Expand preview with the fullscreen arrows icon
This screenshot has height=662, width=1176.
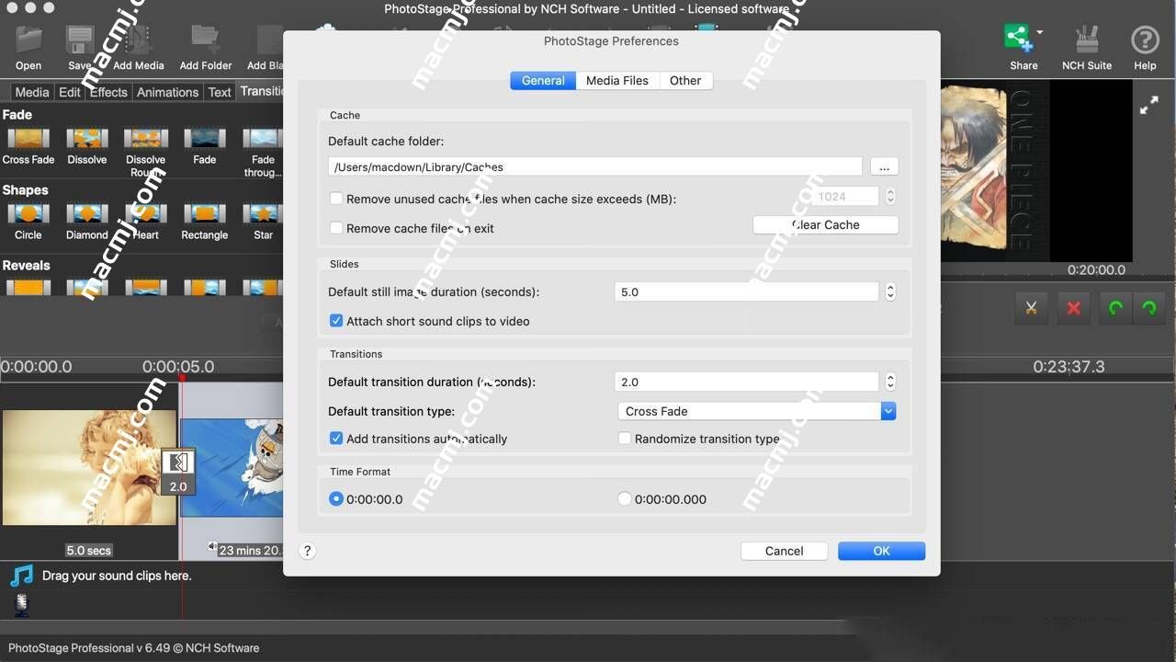pyautogui.click(x=1148, y=107)
